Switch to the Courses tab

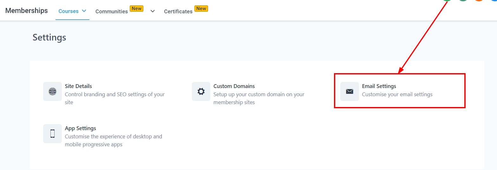coord(68,11)
